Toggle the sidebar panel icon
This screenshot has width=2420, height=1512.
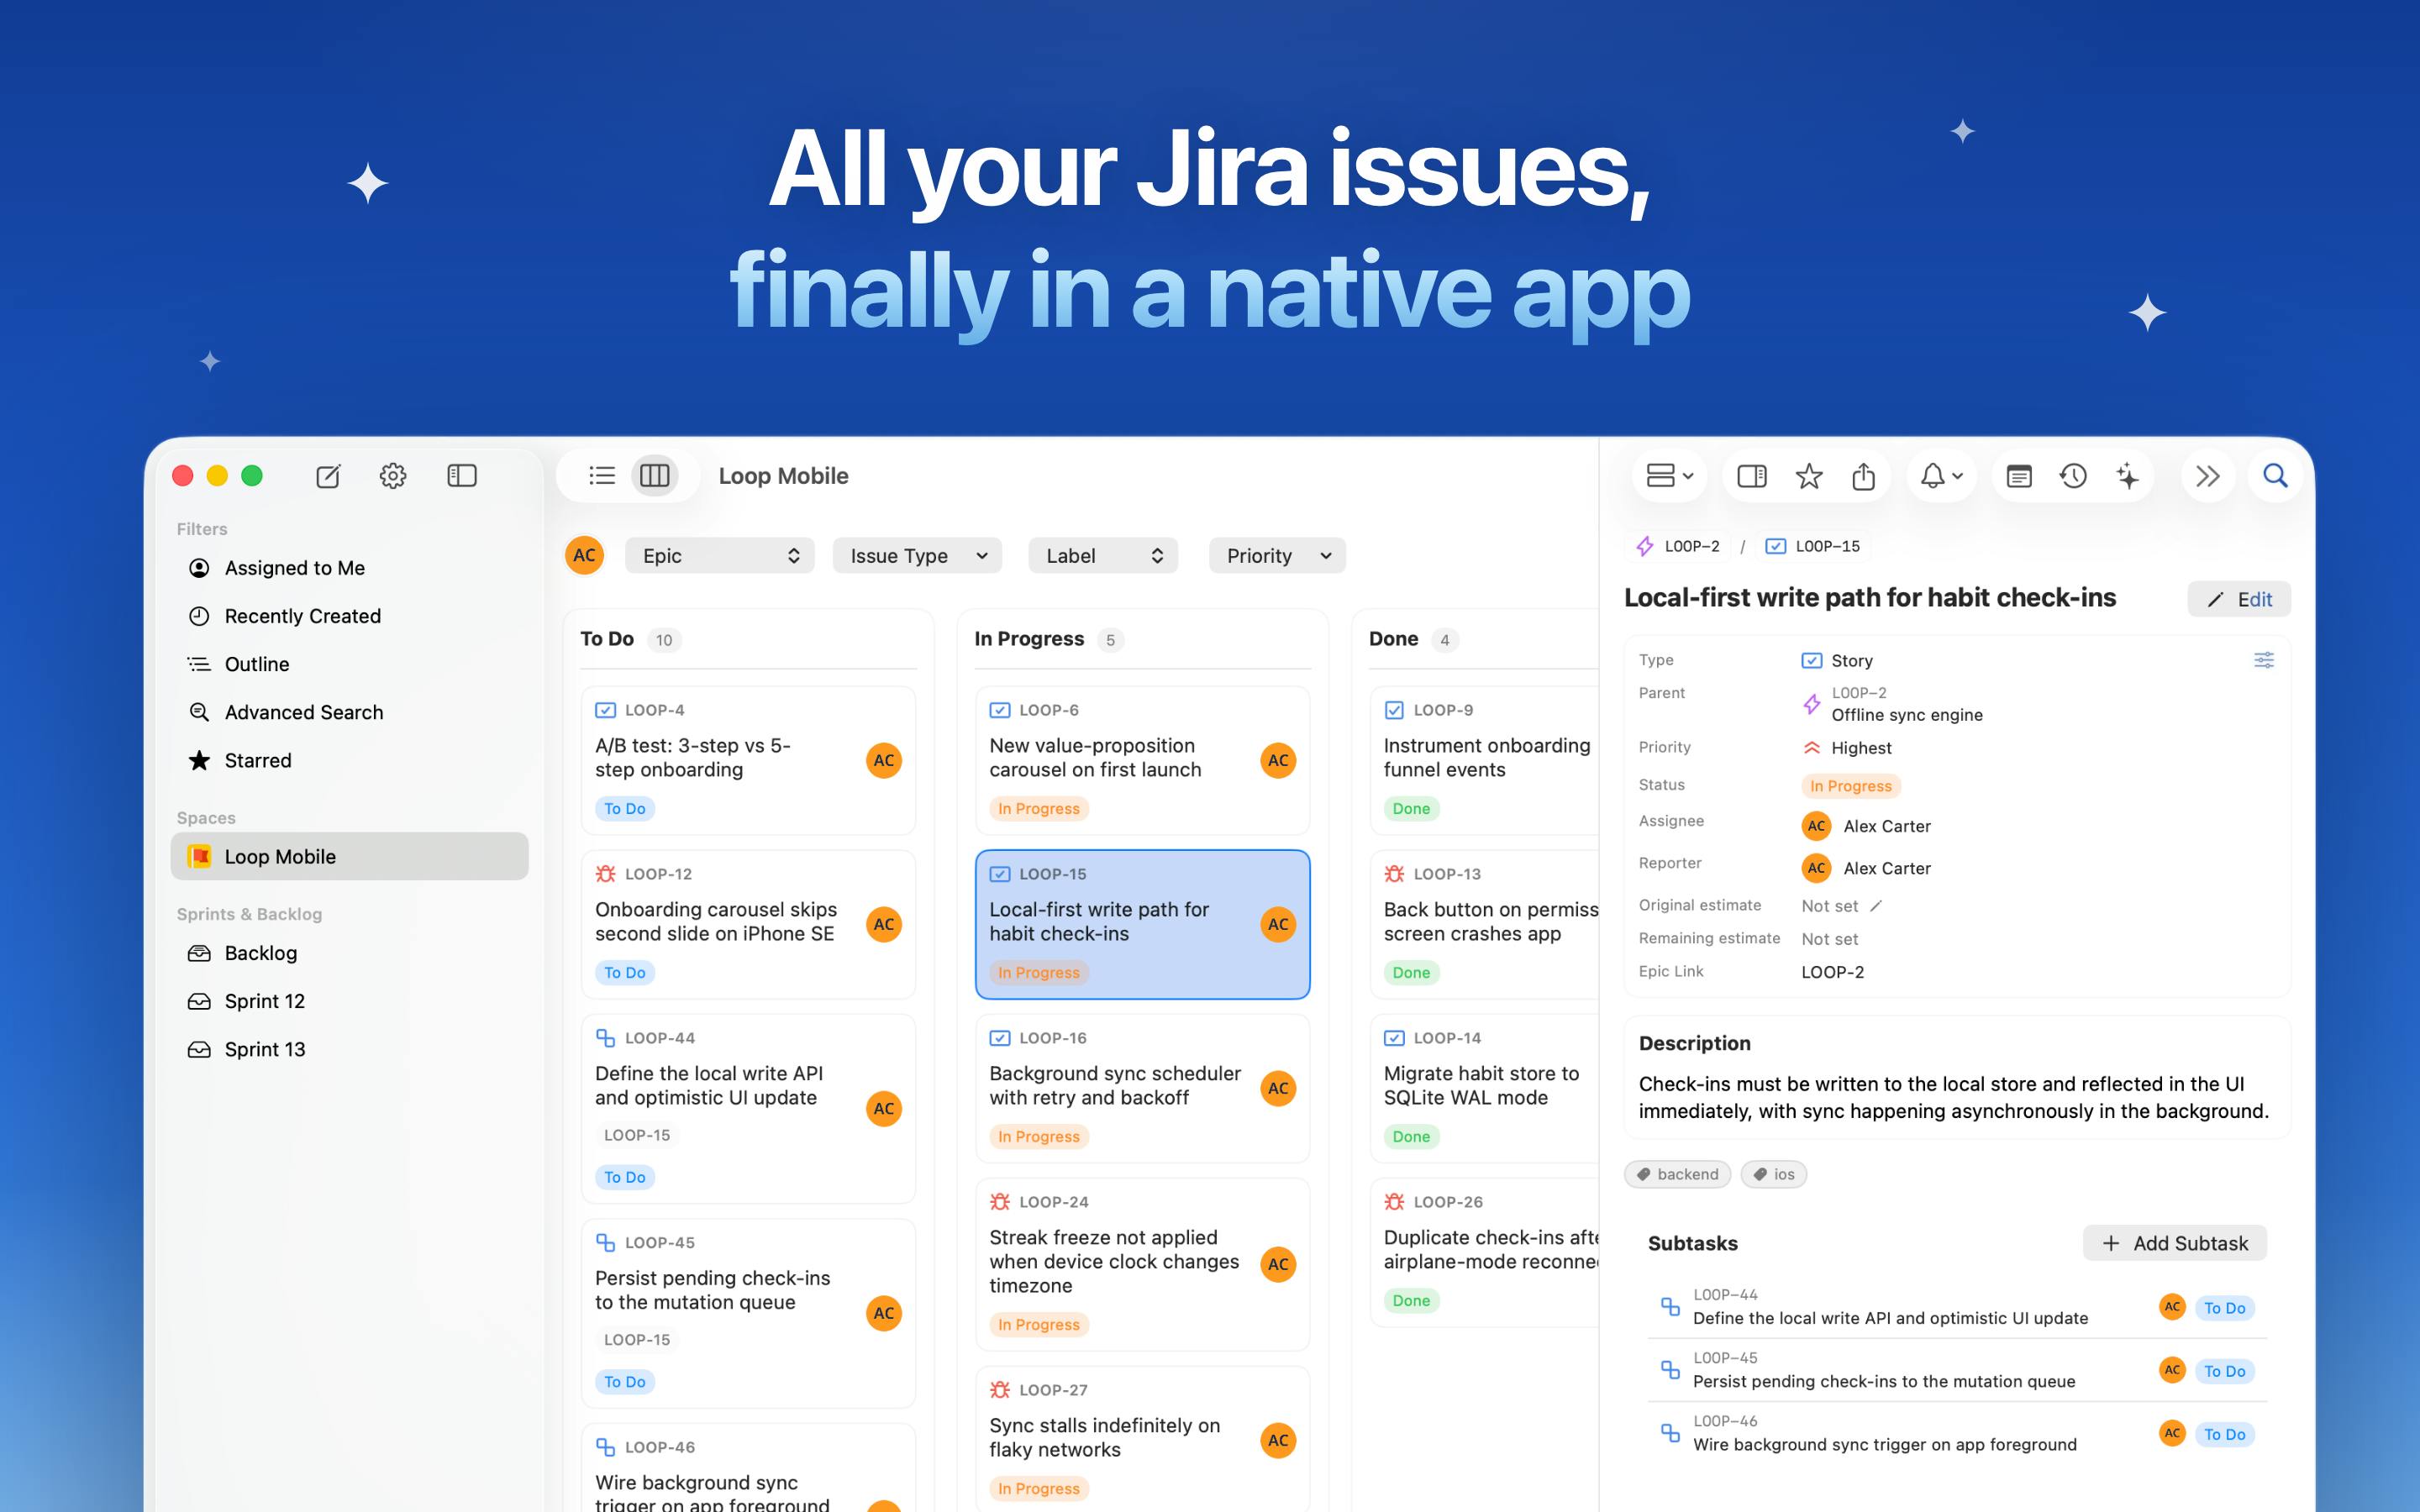462,476
